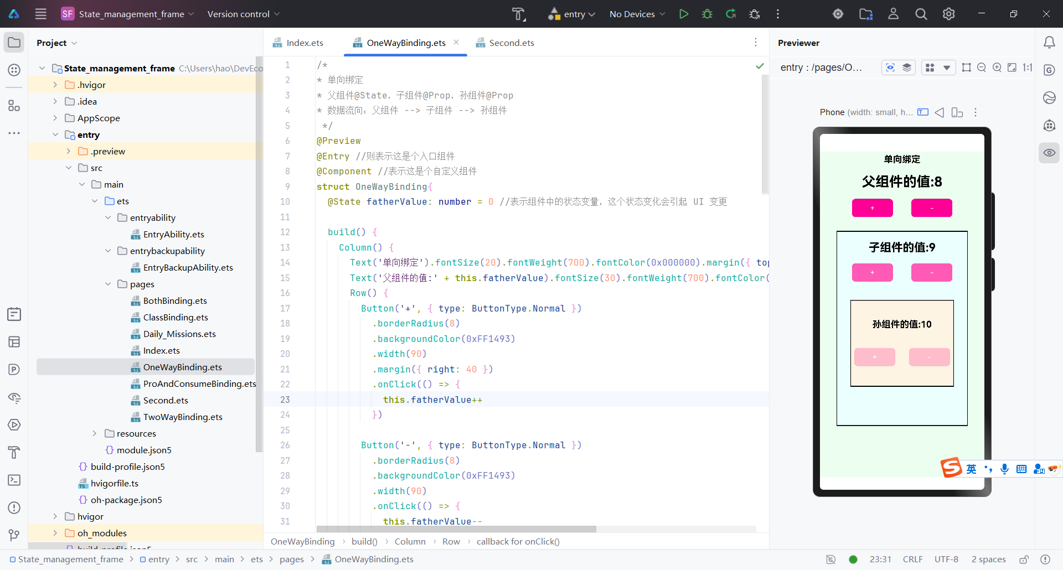
Task: Open the Notifications bell in right sidebar
Action: pos(1049,43)
